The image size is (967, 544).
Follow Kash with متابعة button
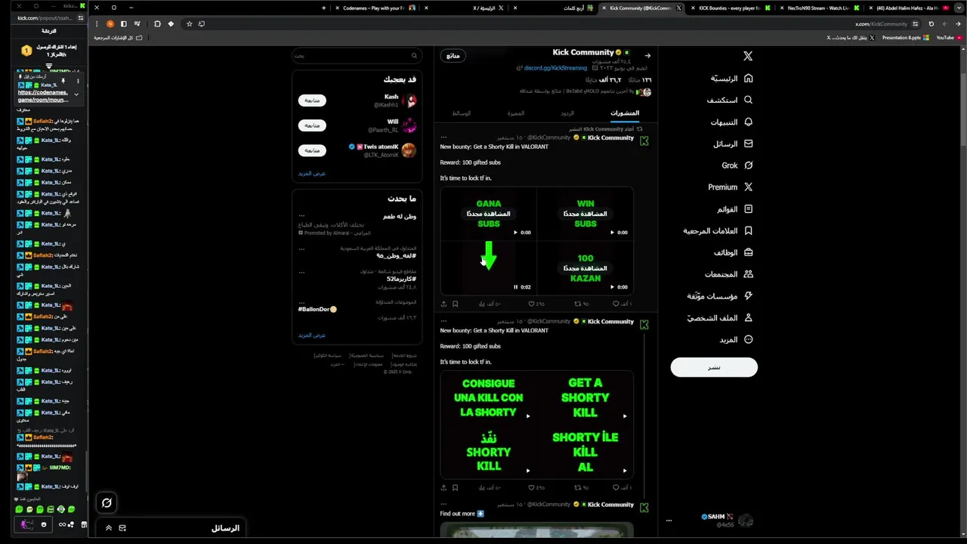(x=312, y=100)
